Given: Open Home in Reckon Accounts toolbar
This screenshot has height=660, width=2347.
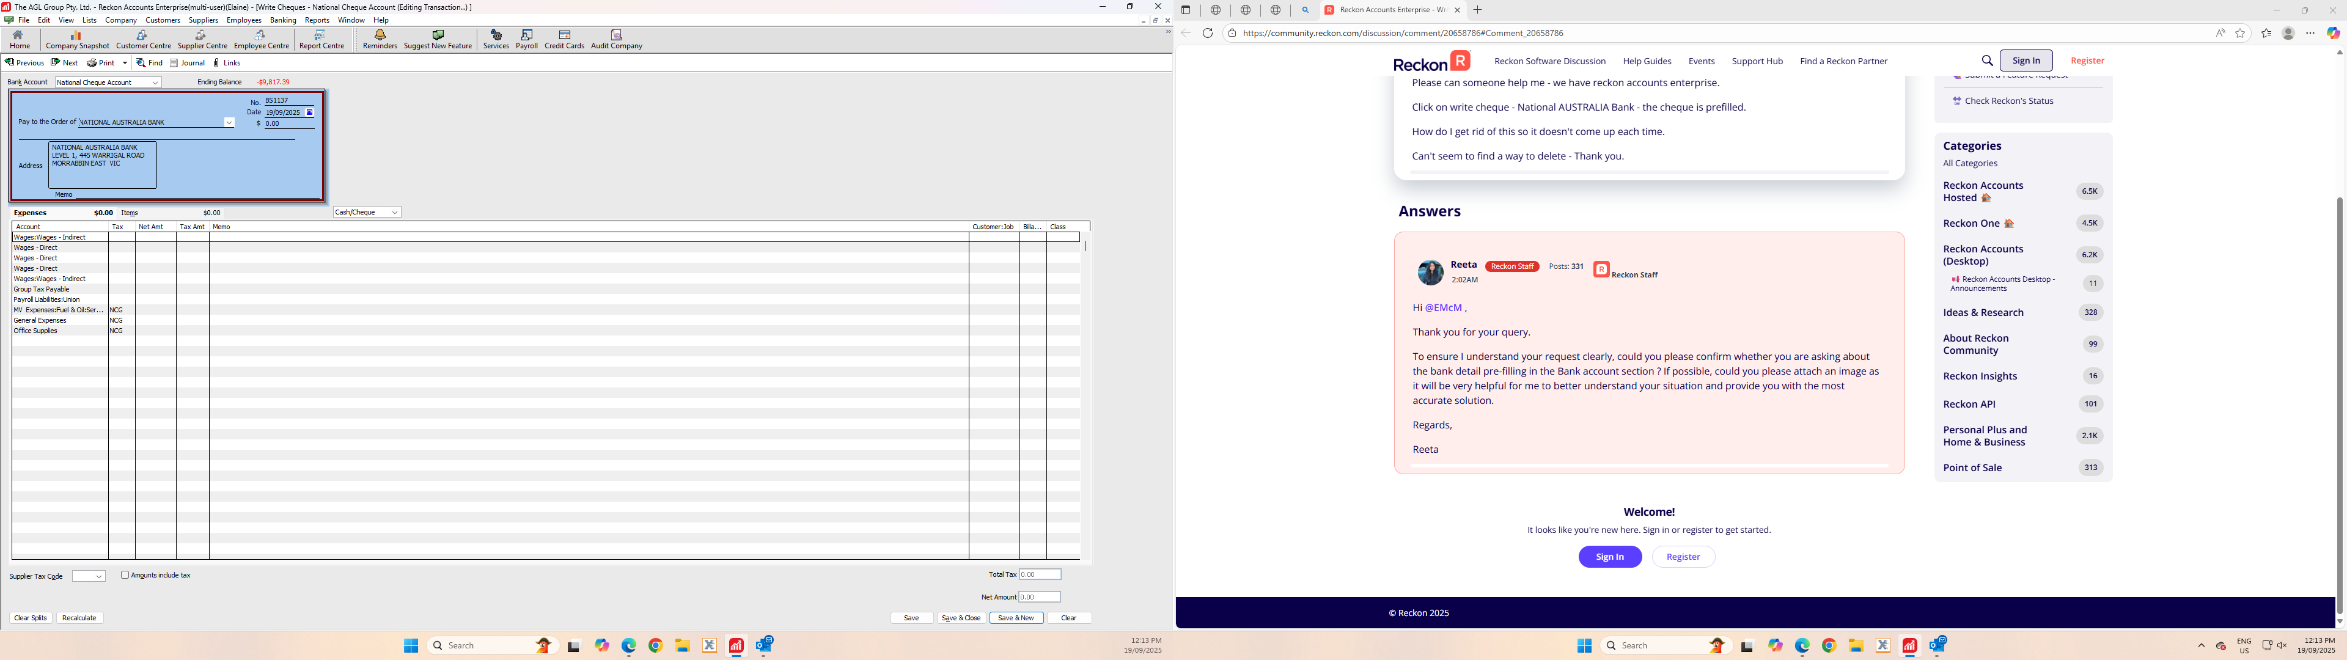Looking at the screenshot, I should tap(19, 40).
